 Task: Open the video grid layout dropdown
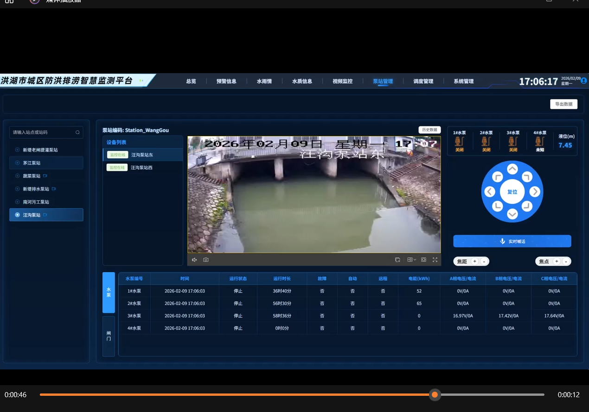[x=412, y=260]
